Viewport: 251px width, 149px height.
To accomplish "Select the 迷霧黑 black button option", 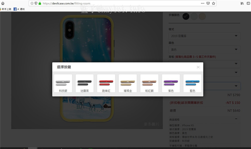I will pyautogui.click(x=85, y=83).
